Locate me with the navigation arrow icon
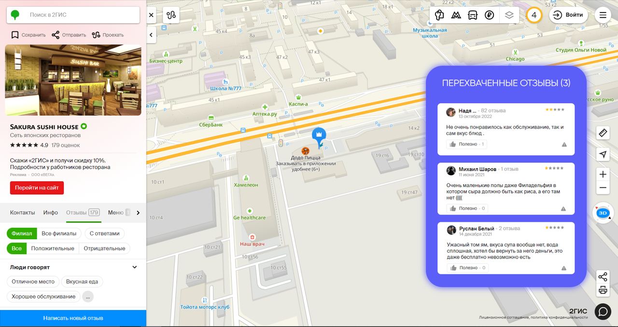The image size is (618, 327). [x=603, y=154]
